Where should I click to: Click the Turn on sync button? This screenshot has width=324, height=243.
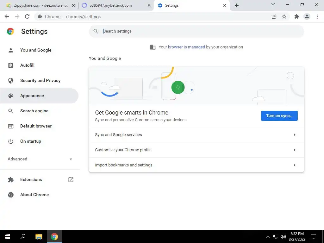pyautogui.click(x=279, y=116)
